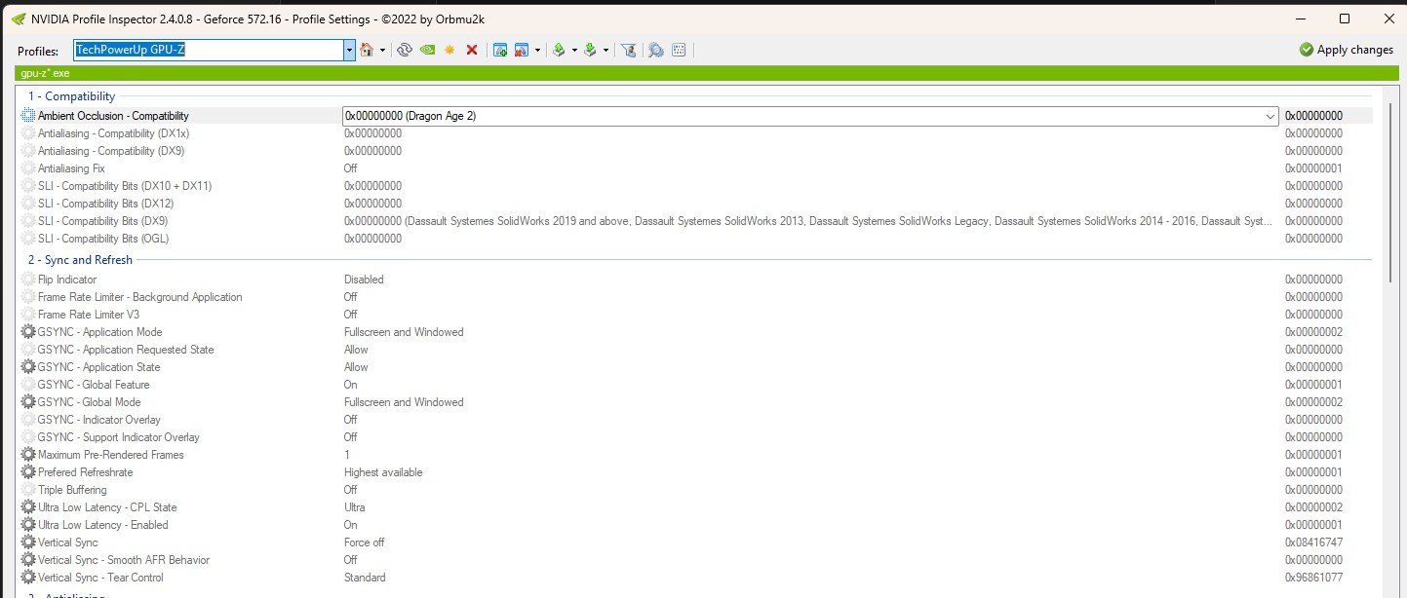The width and height of the screenshot is (1407, 598).
Task: Click the orange sun new-profile icon
Action: point(449,50)
